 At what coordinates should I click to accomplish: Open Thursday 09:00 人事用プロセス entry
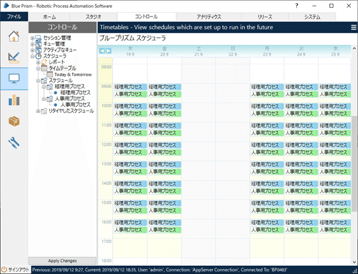point(130,94)
